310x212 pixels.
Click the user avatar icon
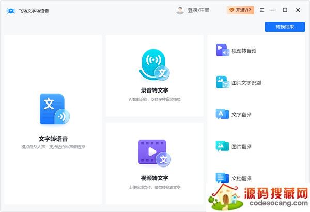click(x=180, y=10)
